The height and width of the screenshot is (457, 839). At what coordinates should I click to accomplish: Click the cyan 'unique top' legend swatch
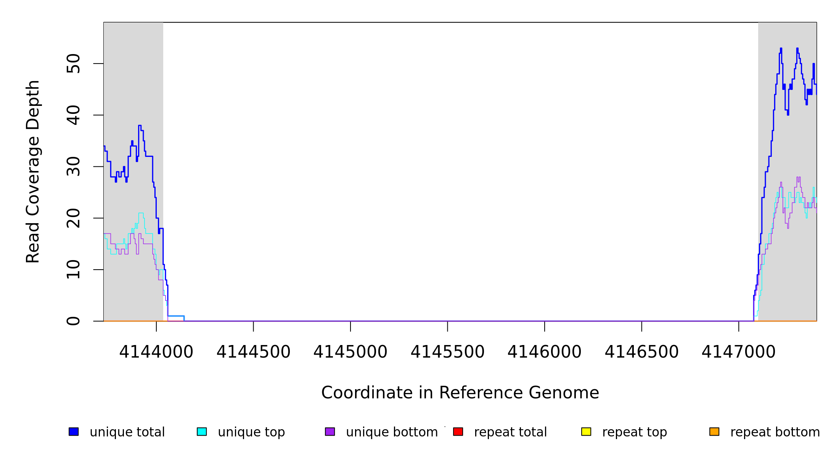coord(202,431)
